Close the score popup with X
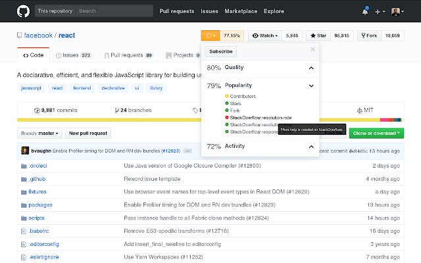The width and height of the screenshot is (421, 263). pyautogui.click(x=312, y=49)
